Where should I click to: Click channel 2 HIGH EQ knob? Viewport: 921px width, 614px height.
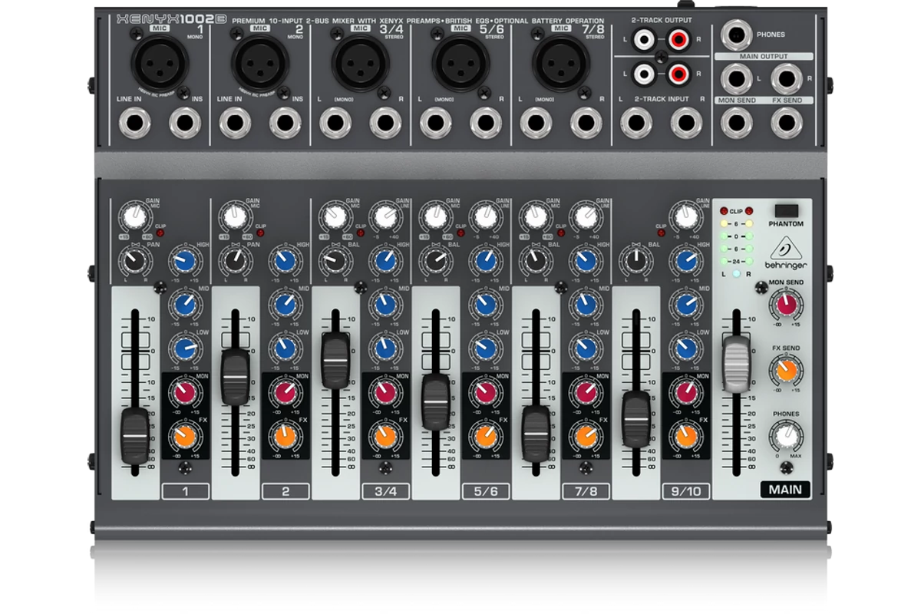coord(285,261)
